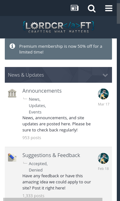The height and width of the screenshot is (201, 120).
Task: Open the Denied subforum
Action: [x=36, y=170]
